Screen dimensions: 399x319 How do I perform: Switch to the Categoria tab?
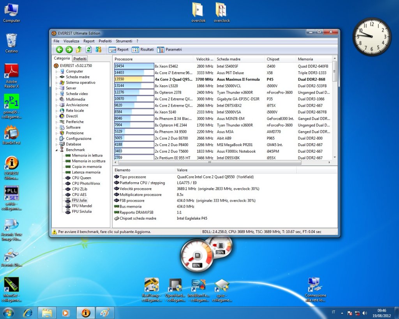click(62, 58)
